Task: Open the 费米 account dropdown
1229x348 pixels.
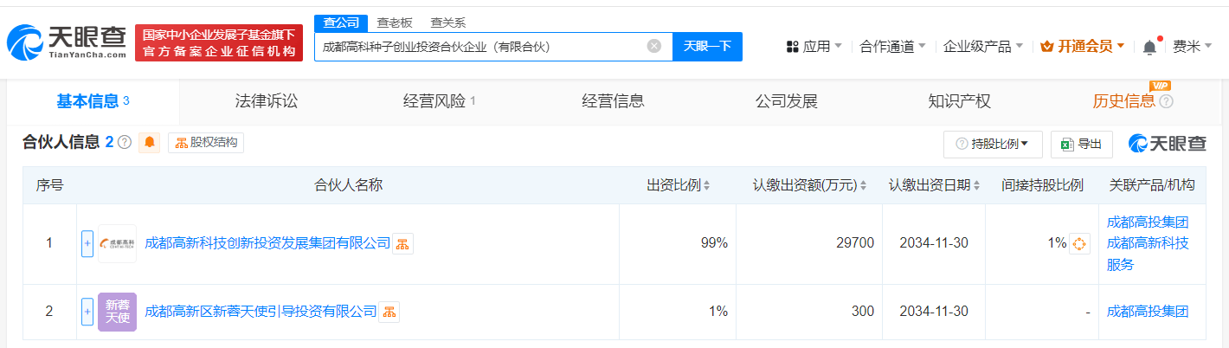Action: click(x=1192, y=46)
